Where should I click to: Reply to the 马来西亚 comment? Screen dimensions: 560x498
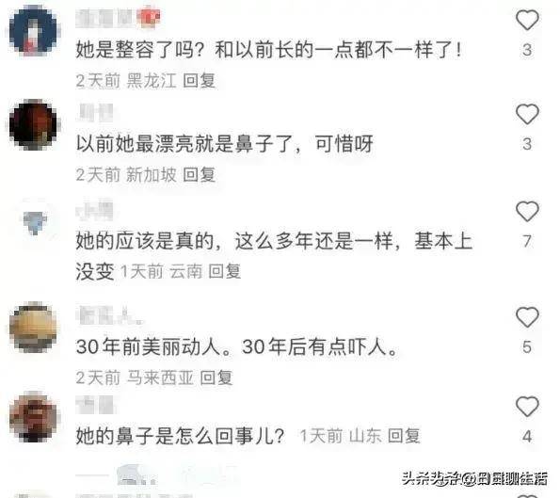tap(216, 378)
